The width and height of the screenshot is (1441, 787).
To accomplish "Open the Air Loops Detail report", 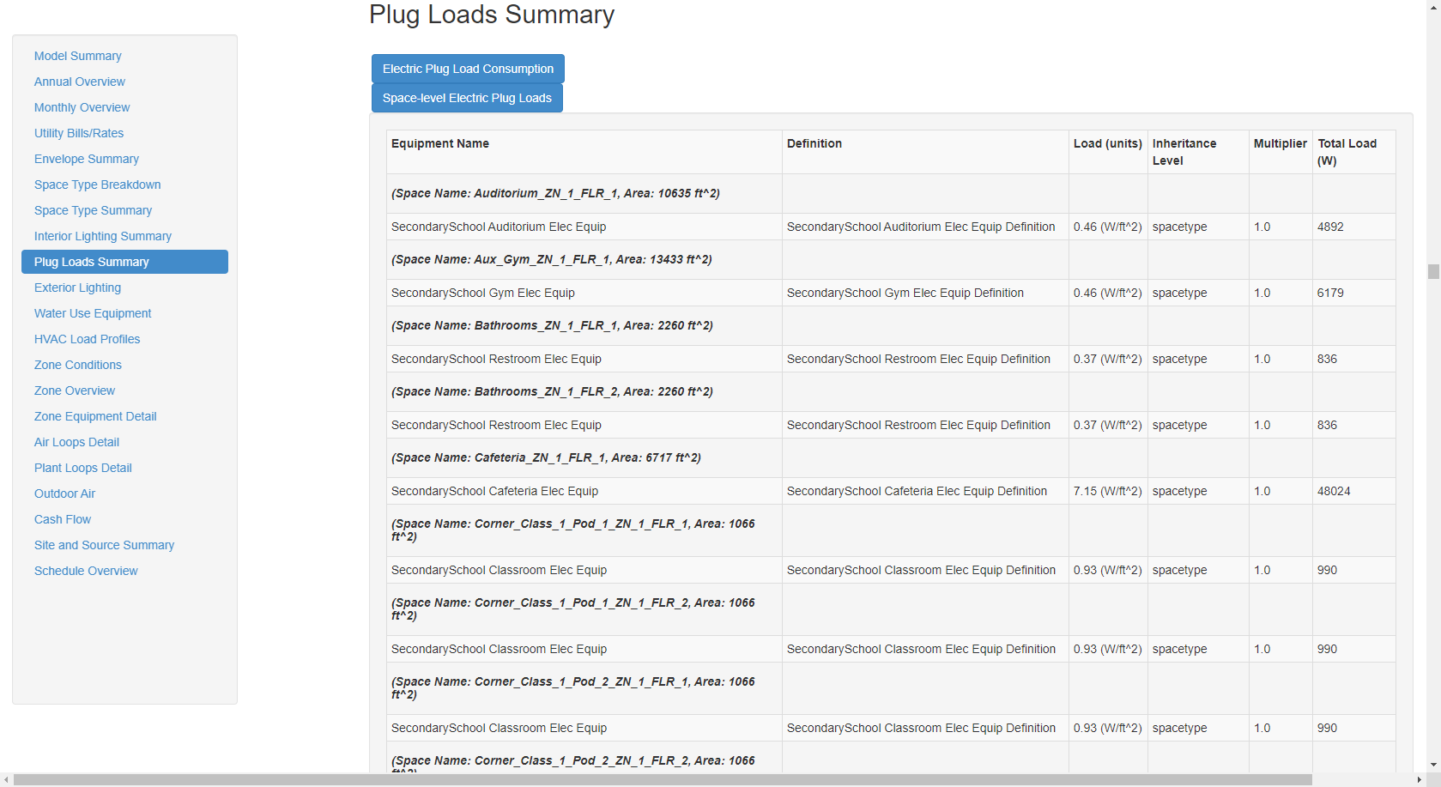I will (x=76, y=442).
